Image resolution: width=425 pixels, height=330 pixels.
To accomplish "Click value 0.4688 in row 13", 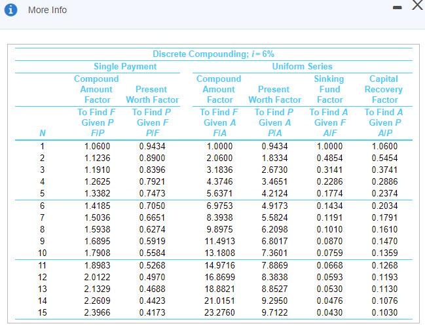I will [152, 289].
